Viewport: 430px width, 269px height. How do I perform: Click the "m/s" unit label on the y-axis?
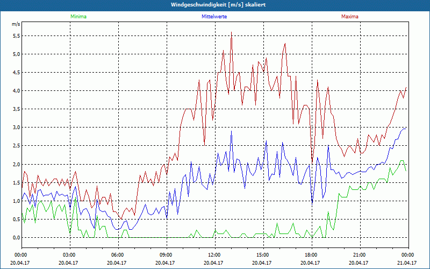pos(16,24)
